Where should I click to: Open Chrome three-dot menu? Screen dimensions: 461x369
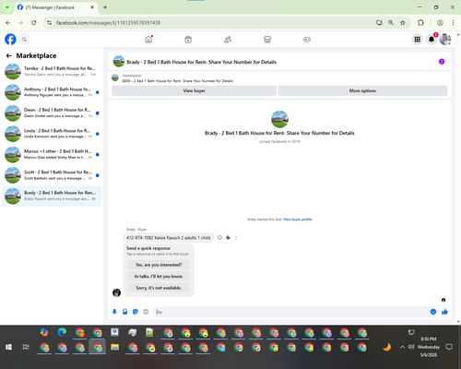(x=453, y=22)
